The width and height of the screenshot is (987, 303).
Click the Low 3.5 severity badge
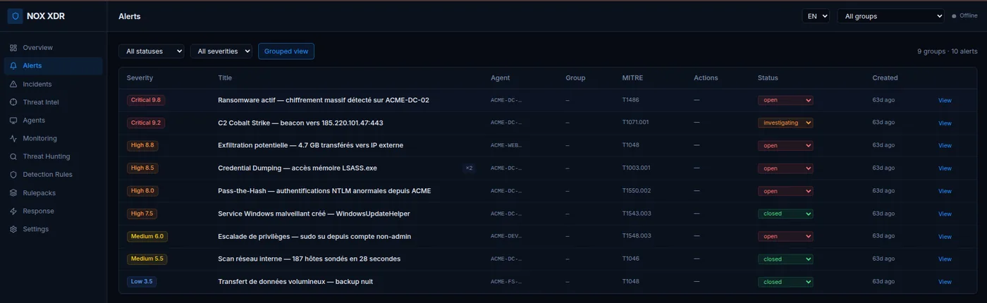[x=142, y=282]
